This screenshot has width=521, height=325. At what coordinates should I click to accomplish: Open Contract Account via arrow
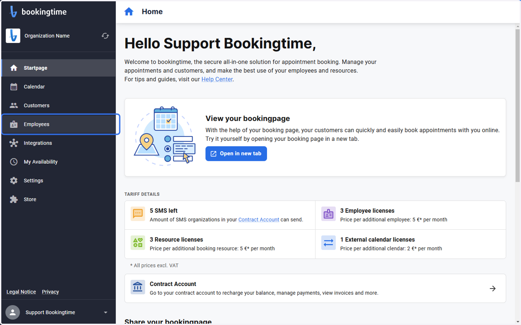pos(493,289)
